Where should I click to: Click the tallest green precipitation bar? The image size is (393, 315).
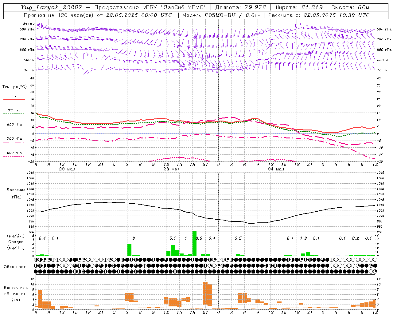[x=194, y=244]
